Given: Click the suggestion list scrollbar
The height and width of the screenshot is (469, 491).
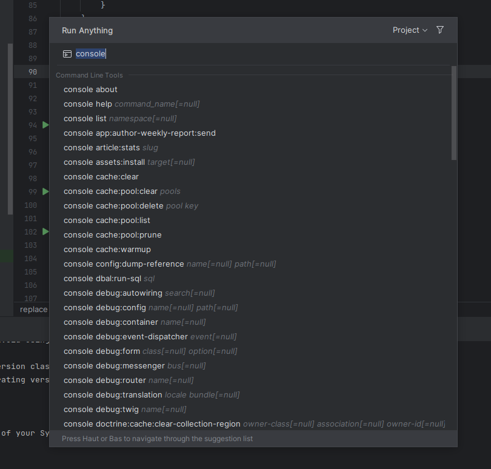Looking at the screenshot, I should [454, 113].
